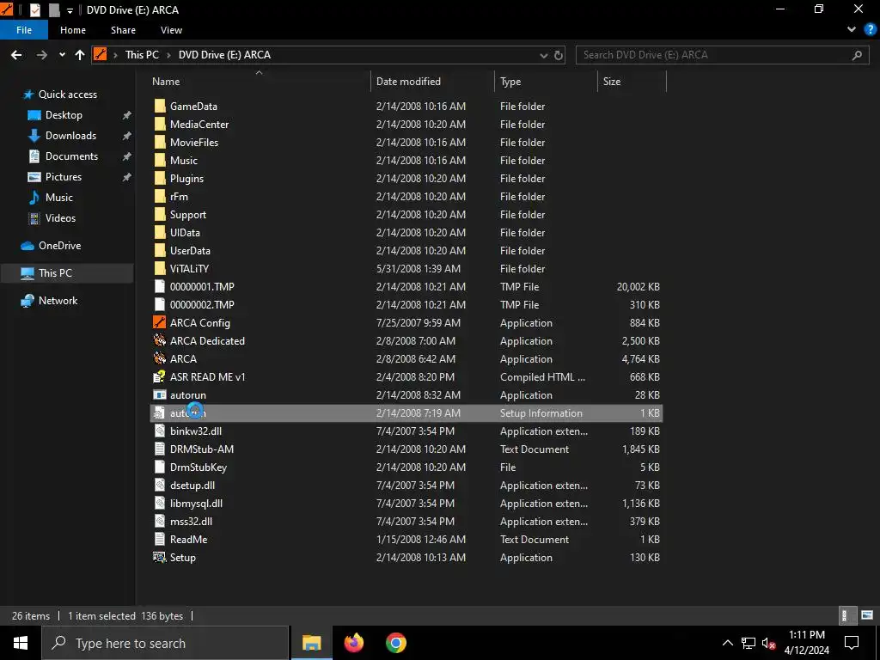This screenshot has height=660, width=880.
Task: Click the ASR READ ME v1 help file icon
Action: pos(159,376)
